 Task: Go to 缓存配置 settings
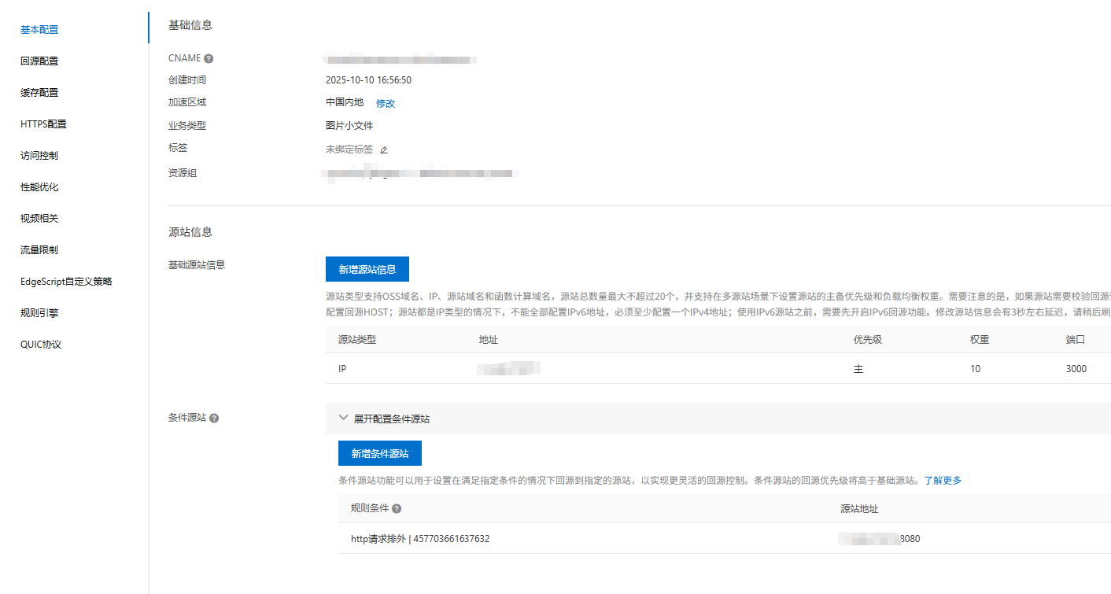tap(39, 93)
